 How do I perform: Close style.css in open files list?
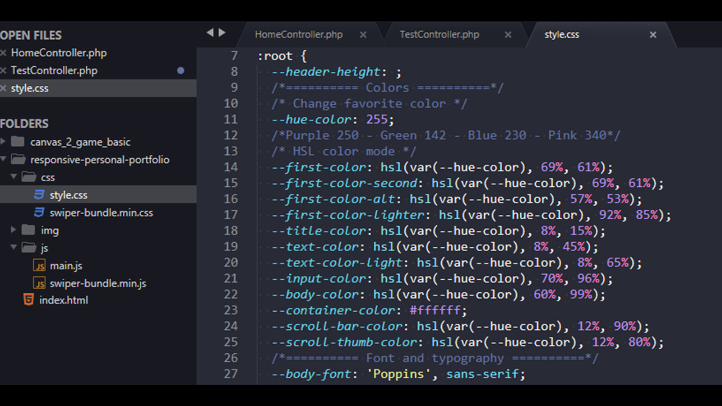pyautogui.click(x=3, y=88)
